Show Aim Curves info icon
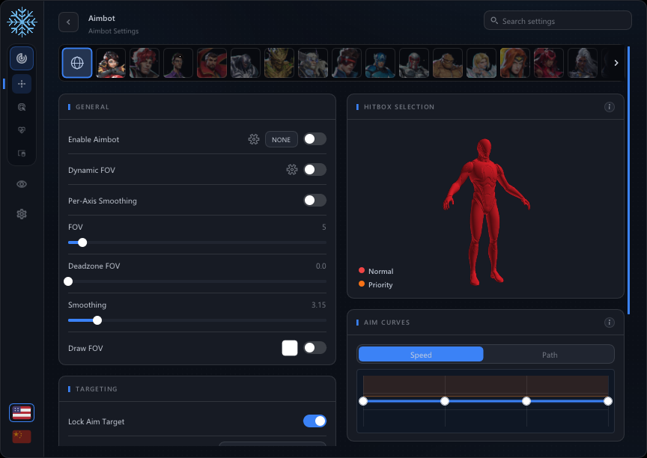Screen dimensions: 647x458 609,323
